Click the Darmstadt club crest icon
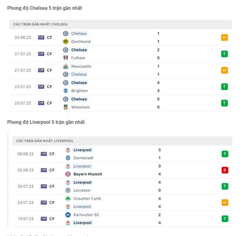Screen dimensions: 241x236 pyautogui.click(x=68, y=158)
